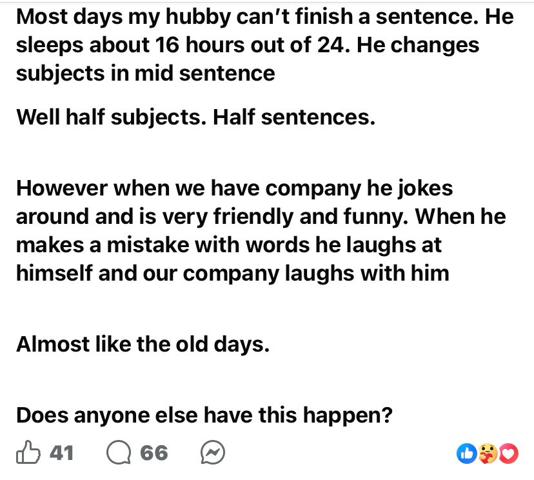Image resolution: width=534 pixels, height=480 pixels.
Task: Click 'However when we have company' line
Action: (234, 188)
